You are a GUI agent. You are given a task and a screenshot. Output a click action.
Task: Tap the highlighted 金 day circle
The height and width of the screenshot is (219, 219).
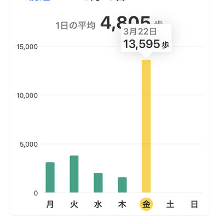[146, 204]
